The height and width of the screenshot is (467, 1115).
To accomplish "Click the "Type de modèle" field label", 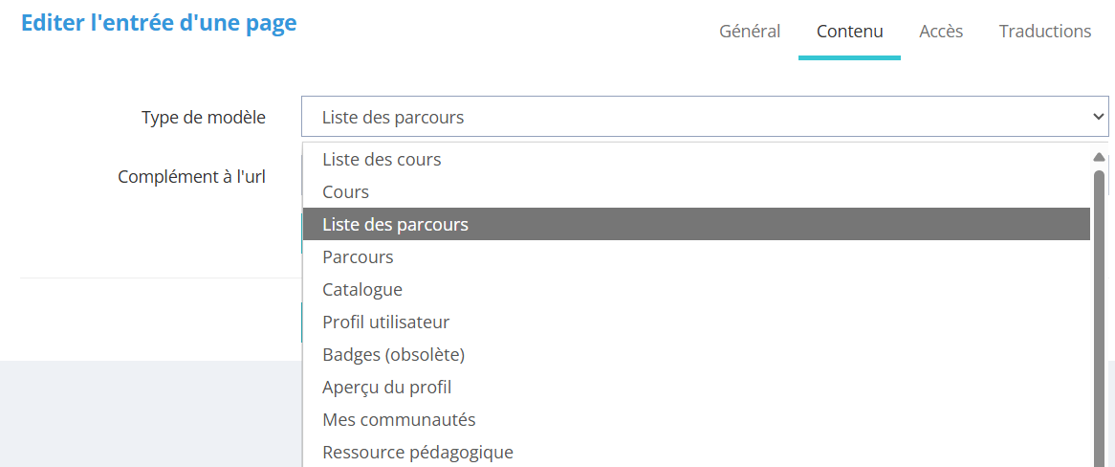I will (x=204, y=117).
